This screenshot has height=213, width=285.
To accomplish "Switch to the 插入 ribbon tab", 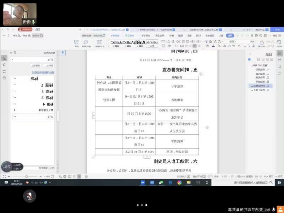I will (x=221, y=36).
